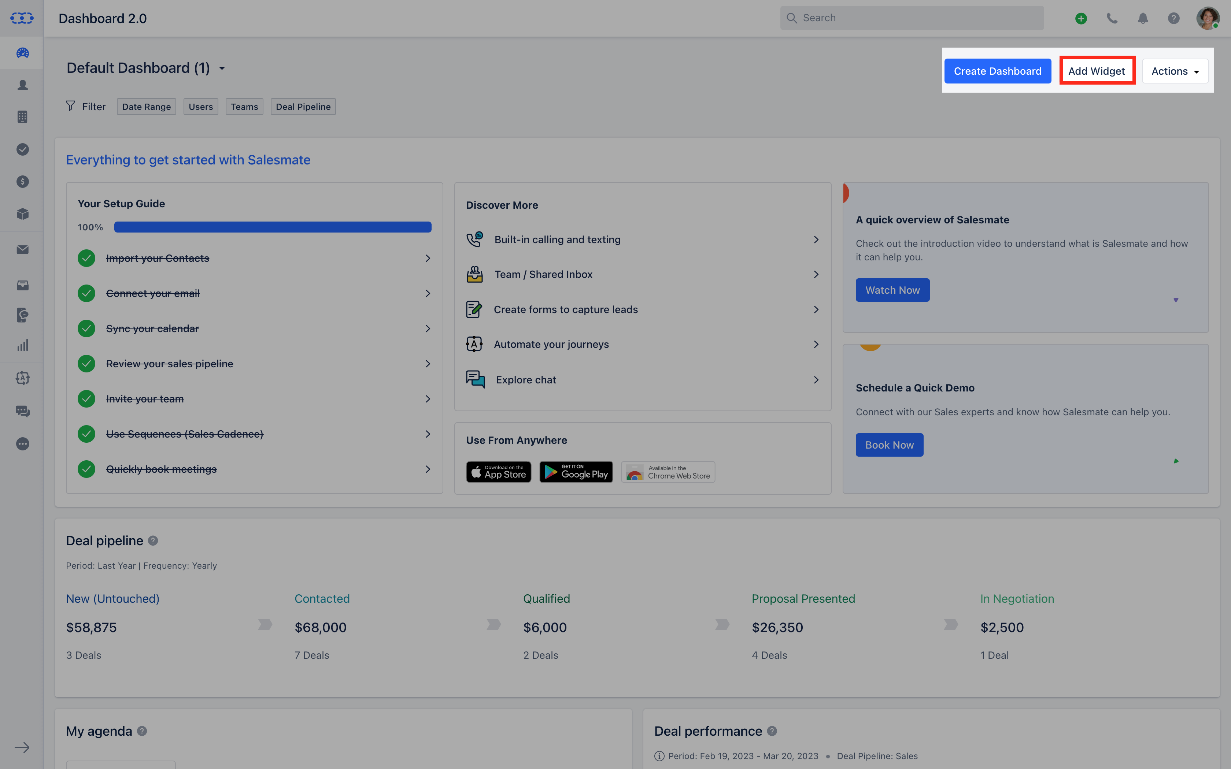Select Teams filter
The height and width of the screenshot is (769, 1231).
pyautogui.click(x=245, y=107)
